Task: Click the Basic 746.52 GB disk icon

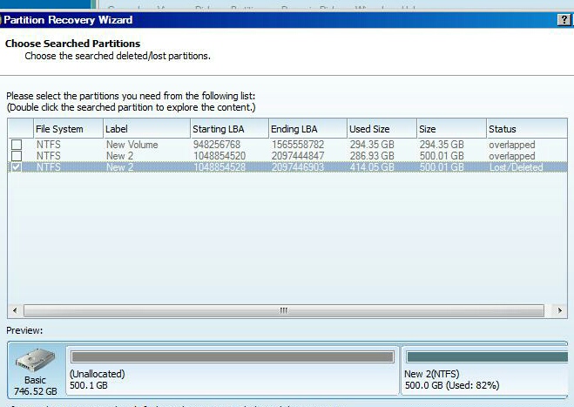Action: point(35,359)
